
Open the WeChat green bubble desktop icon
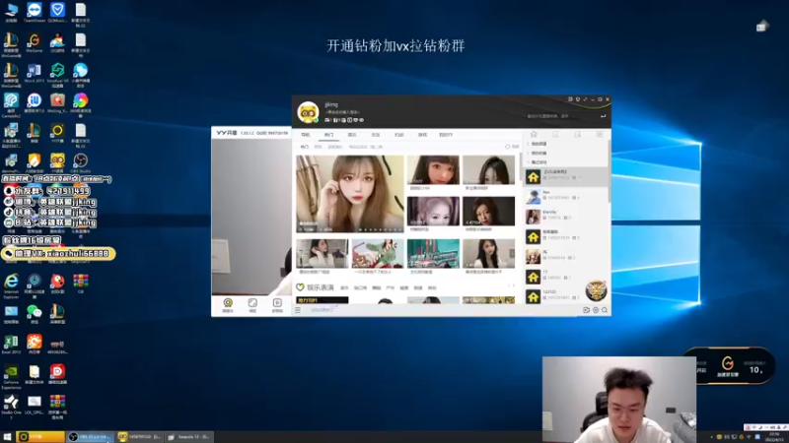tap(35, 314)
